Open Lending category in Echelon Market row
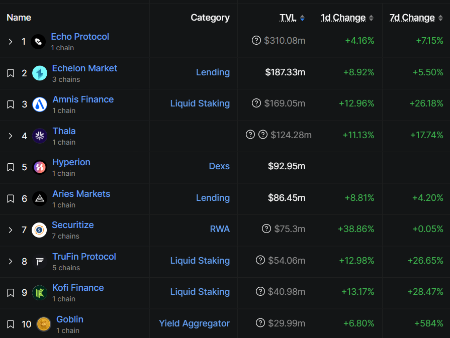The image size is (450, 338). tap(213, 72)
